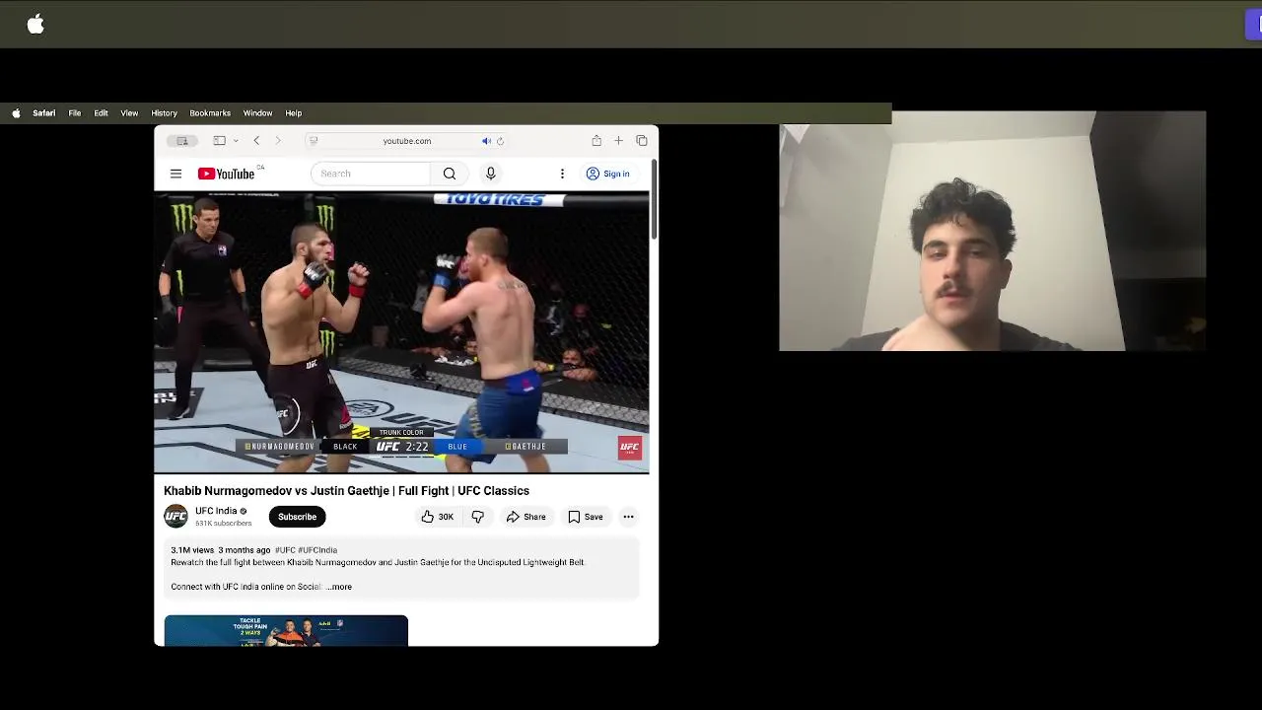Mute the tab audio speaker icon
This screenshot has height=710, width=1262.
(486, 141)
